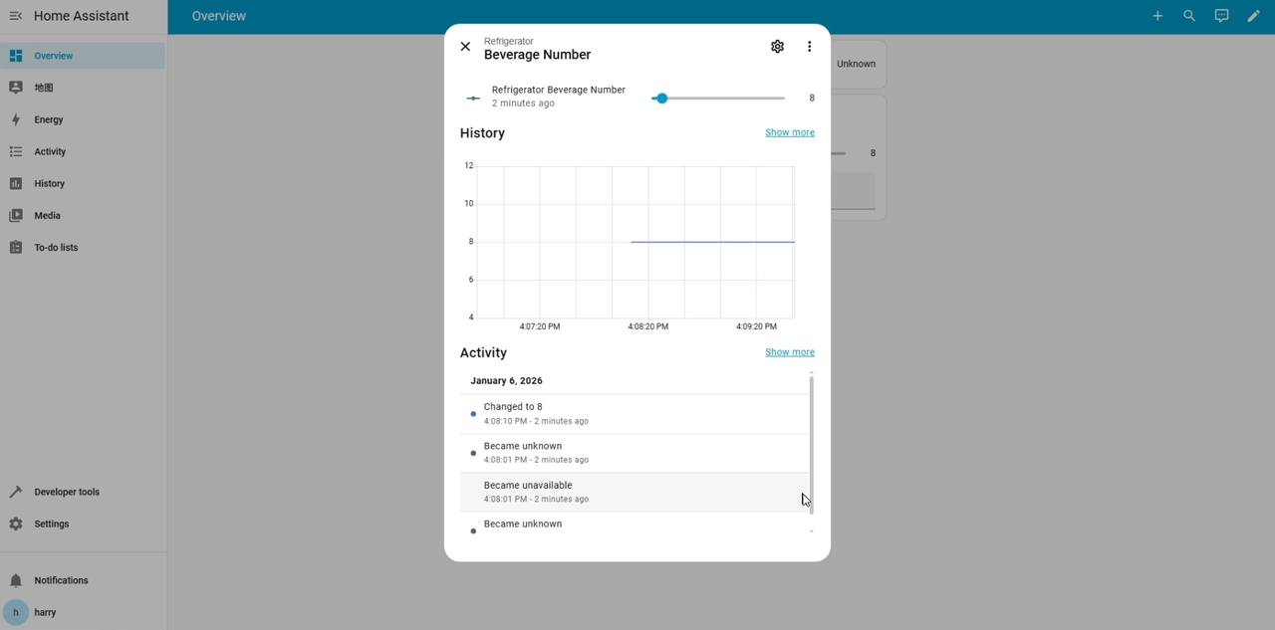The width and height of the screenshot is (1275, 630).
Task: Open Developer tools
Action: pos(66,492)
